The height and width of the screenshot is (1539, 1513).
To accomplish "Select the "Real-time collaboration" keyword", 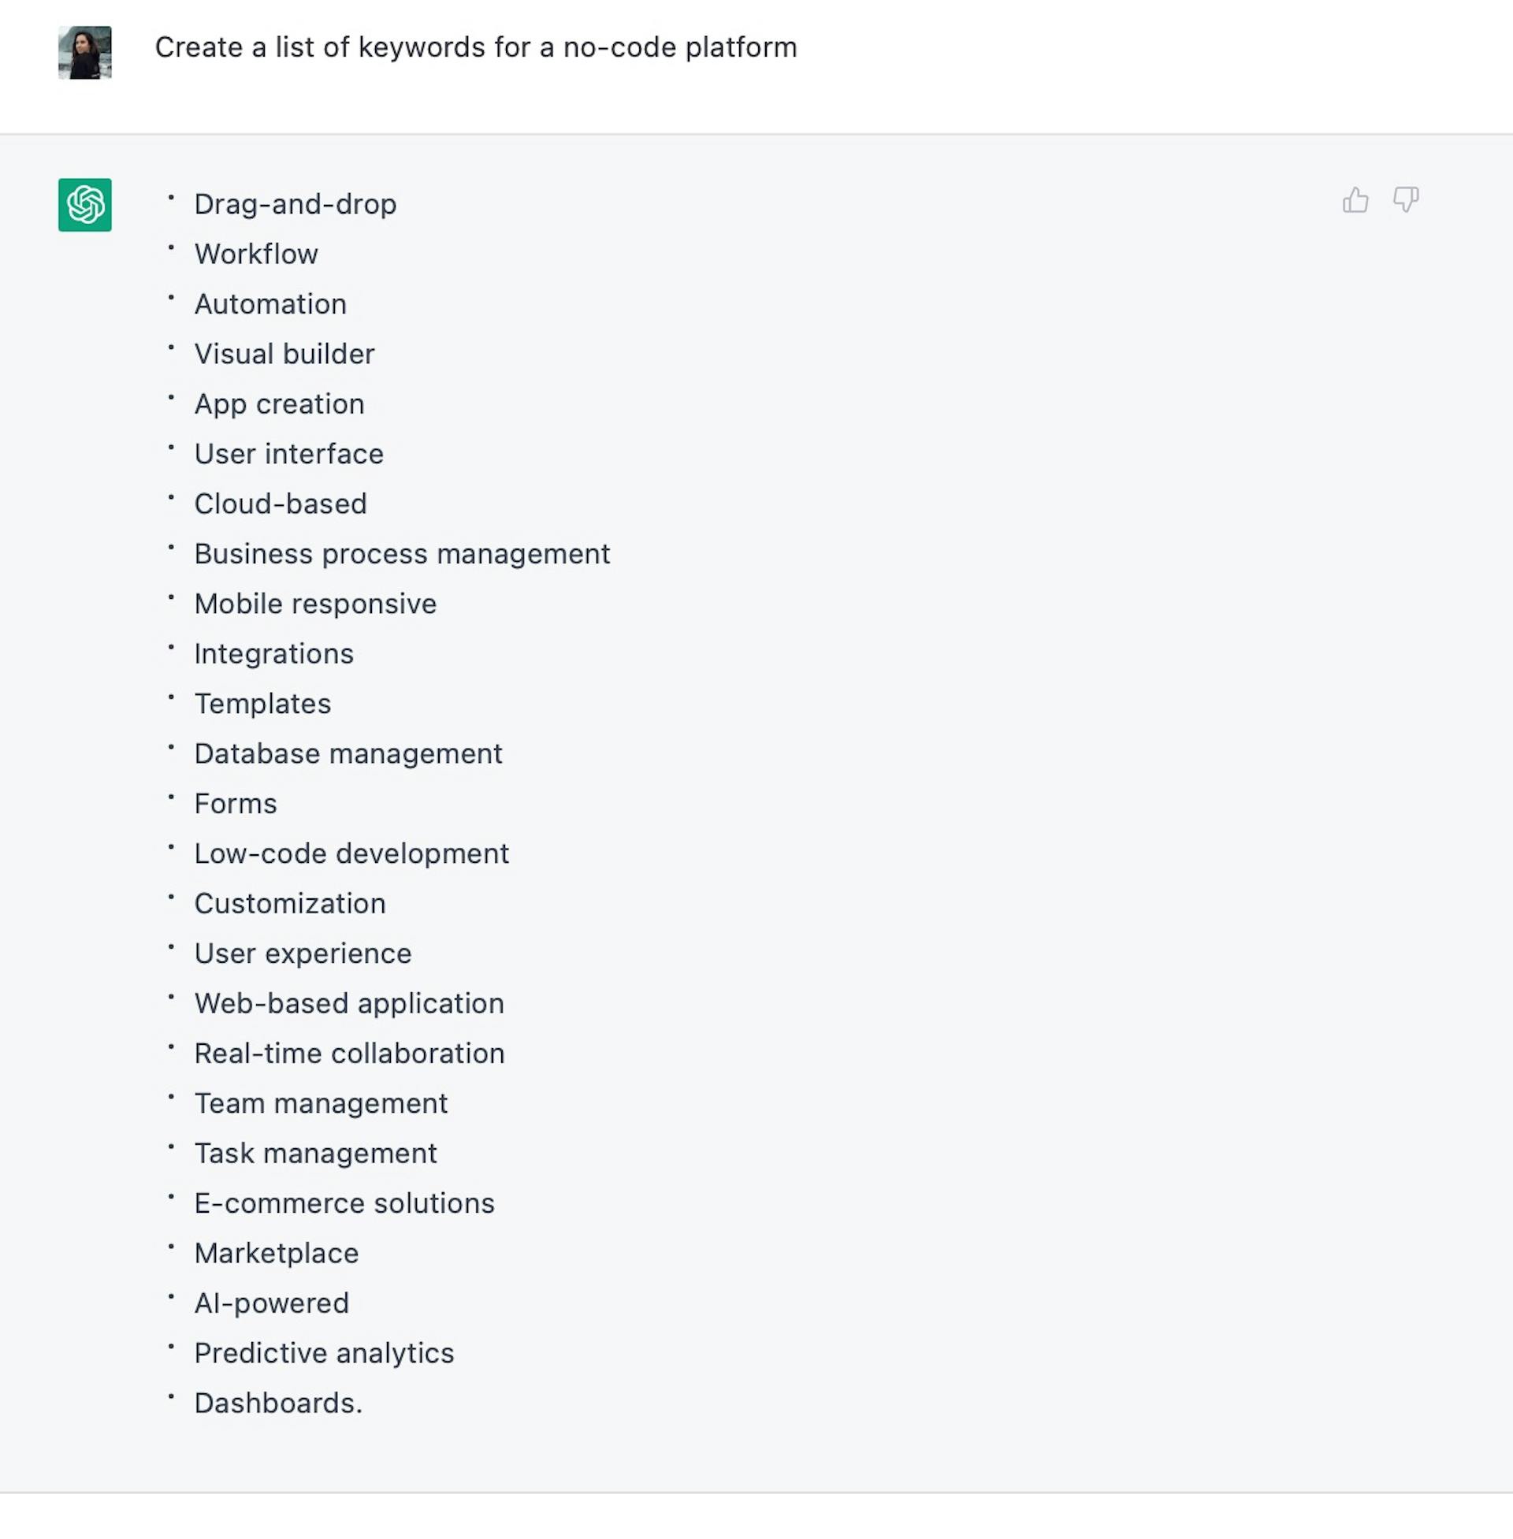I will click(349, 1054).
